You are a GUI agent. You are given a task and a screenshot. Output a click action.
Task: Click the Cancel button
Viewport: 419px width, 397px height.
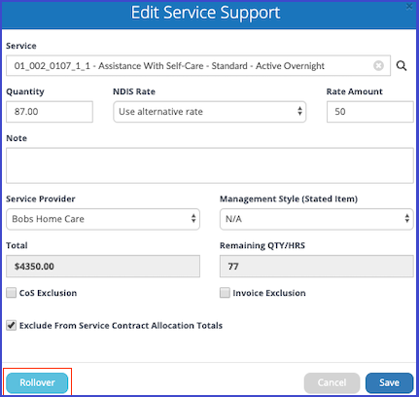click(332, 382)
